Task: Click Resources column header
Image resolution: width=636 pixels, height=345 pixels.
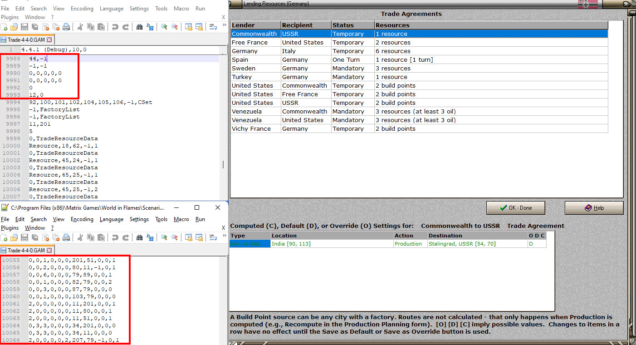Action: 491,25
